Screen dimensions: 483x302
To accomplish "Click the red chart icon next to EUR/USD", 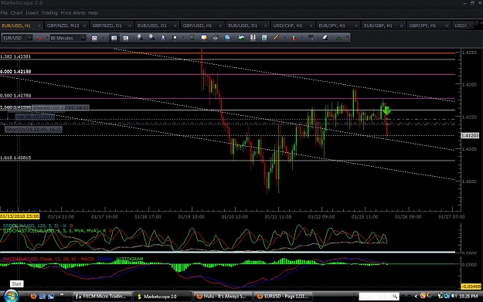I will (39, 38).
